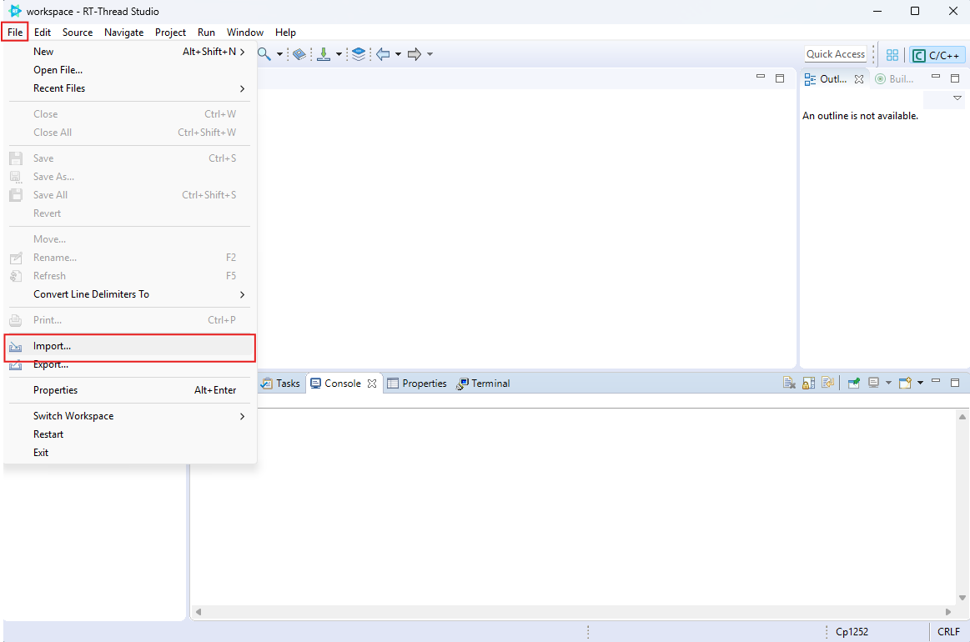
Task: Click Restart in the File menu
Action: click(x=48, y=434)
